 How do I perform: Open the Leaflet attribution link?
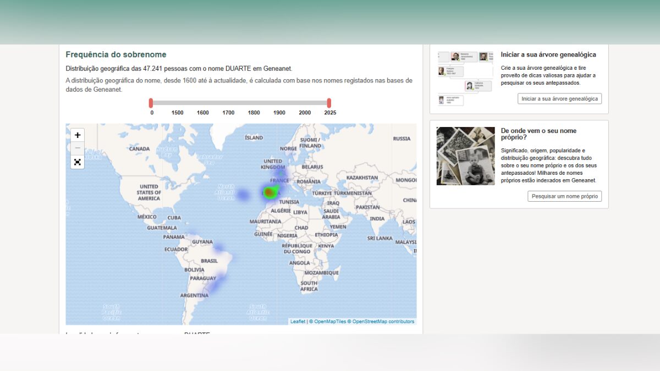(x=298, y=322)
